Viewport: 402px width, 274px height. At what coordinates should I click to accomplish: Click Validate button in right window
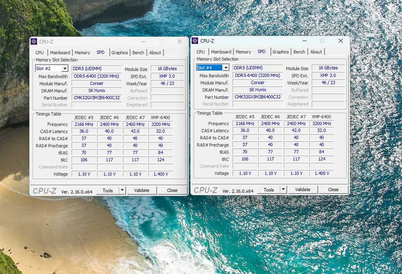click(x=303, y=190)
